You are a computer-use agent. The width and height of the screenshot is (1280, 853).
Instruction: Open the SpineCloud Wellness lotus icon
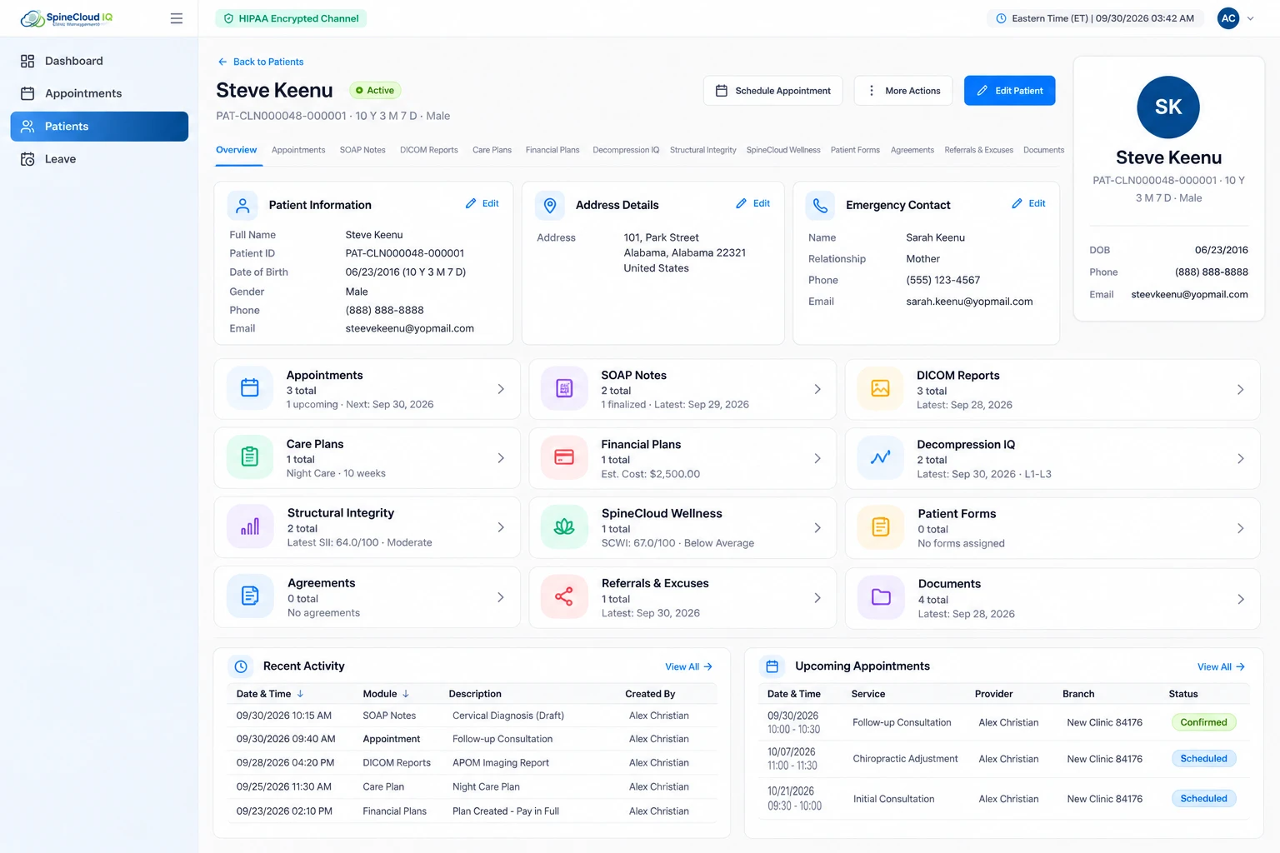[564, 527]
